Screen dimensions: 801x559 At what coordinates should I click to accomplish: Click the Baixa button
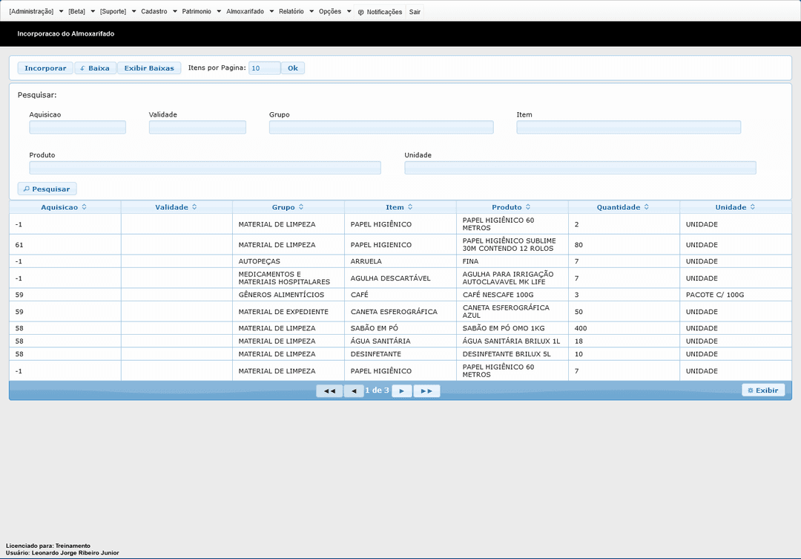click(95, 68)
